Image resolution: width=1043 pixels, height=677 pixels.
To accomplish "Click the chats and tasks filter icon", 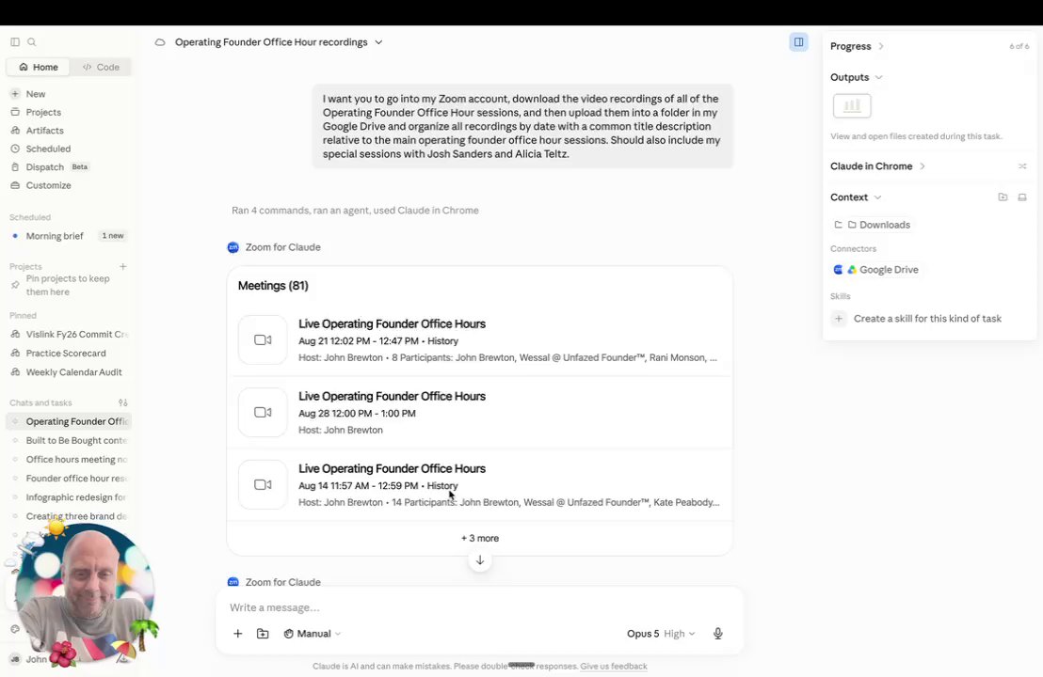I will tap(122, 402).
